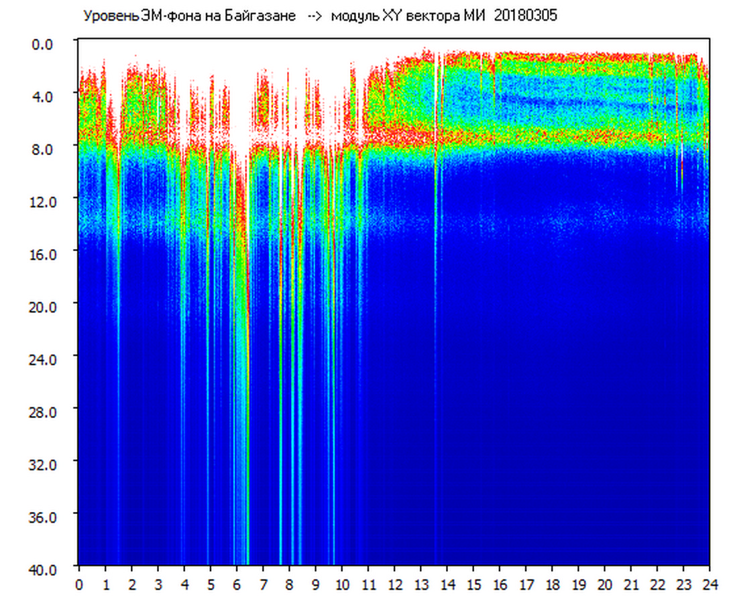Click the arrow '-->' in the chart title
The image size is (735, 604).
pos(315,16)
